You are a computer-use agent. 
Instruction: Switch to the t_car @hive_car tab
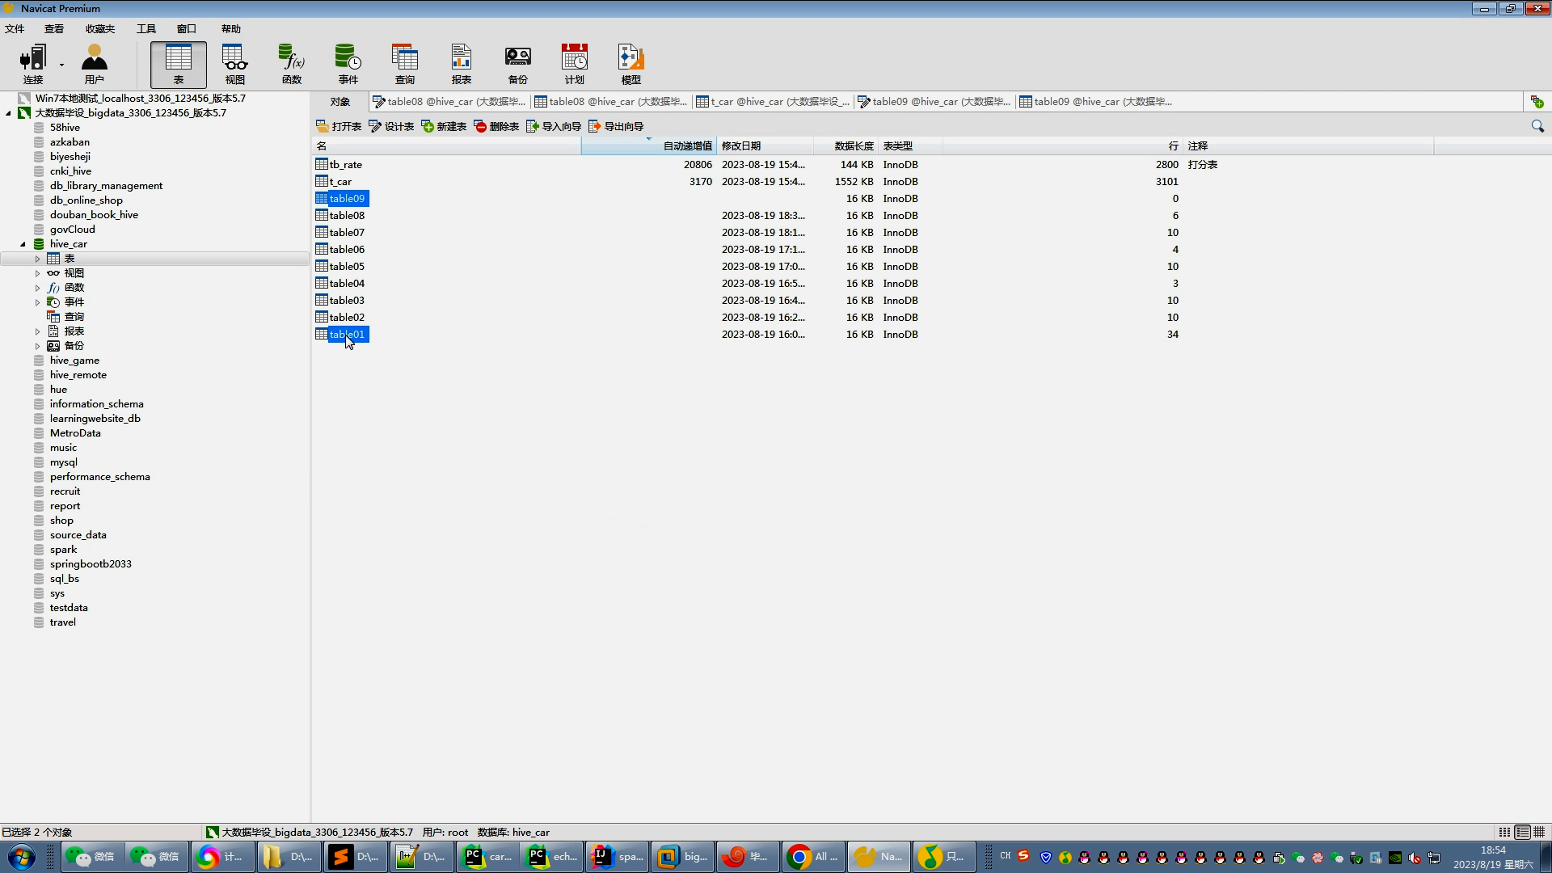(x=774, y=102)
